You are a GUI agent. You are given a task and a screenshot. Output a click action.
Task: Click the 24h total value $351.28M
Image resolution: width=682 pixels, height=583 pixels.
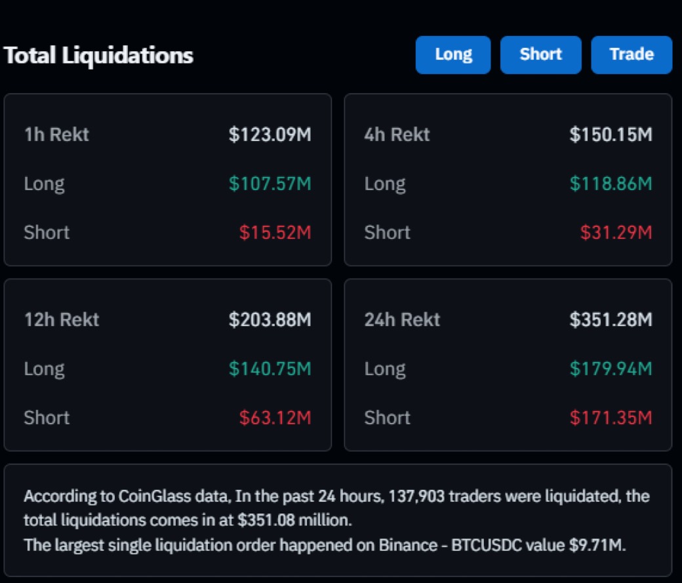pos(611,320)
